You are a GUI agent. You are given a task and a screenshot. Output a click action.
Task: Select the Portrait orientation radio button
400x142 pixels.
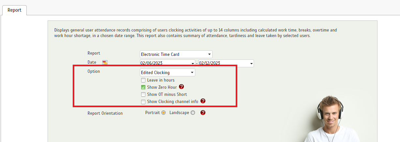point(164,113)
